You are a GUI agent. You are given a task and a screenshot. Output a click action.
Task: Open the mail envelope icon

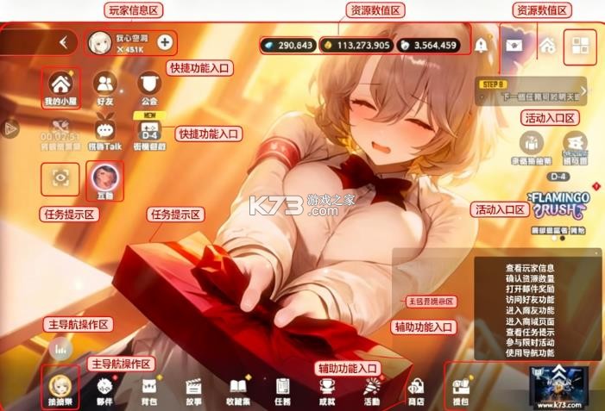coord(514,46)
